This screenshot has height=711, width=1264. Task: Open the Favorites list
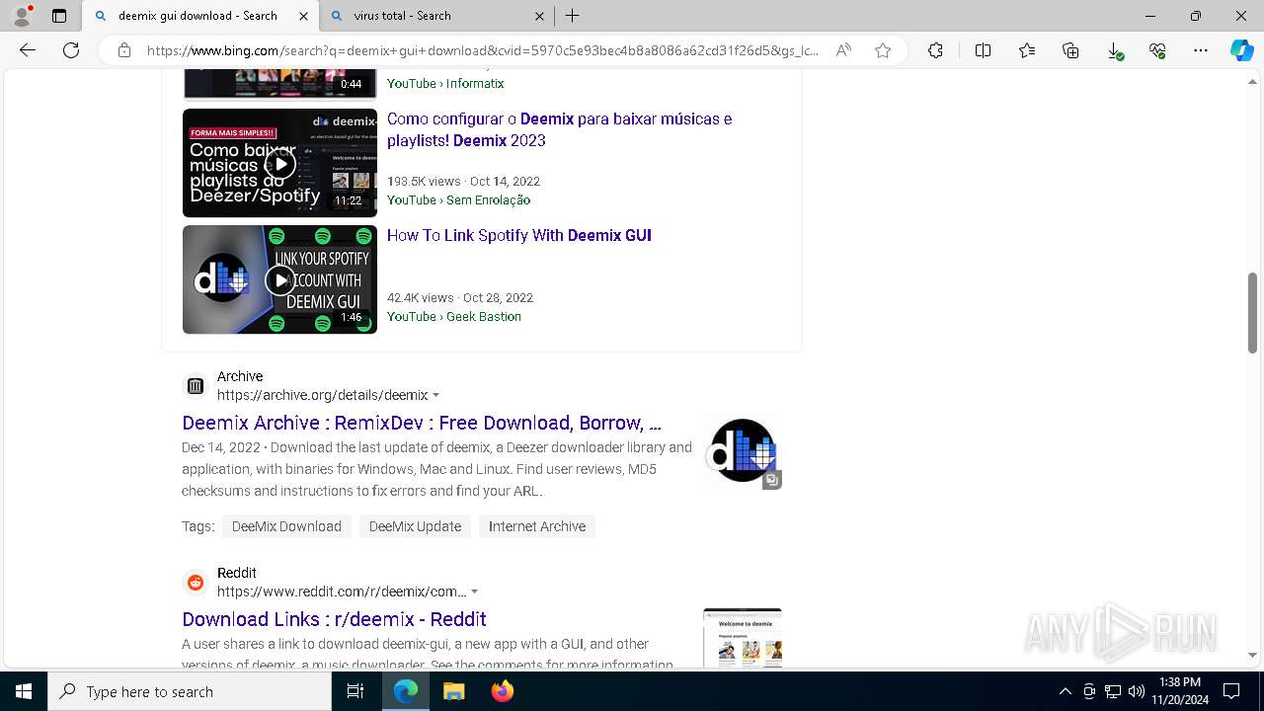(1027, 50)
